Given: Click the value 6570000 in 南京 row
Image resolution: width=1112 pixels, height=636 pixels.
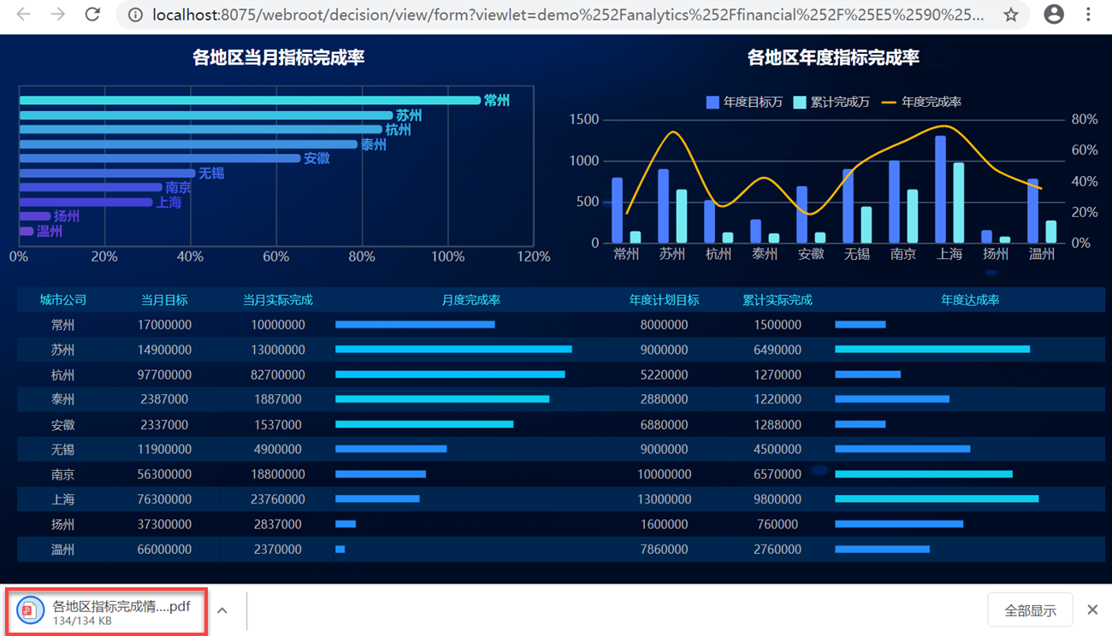Looking at the screenshot, I should click(778, 474).
